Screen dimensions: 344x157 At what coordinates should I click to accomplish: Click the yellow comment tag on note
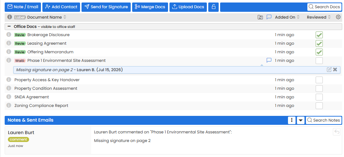pos(18,139)
